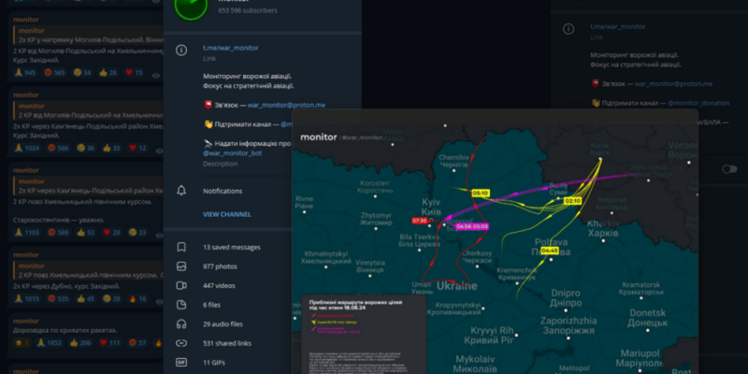Click the angry face reaction showing 535
Viewport: 748px width, 374px height.
58,298
